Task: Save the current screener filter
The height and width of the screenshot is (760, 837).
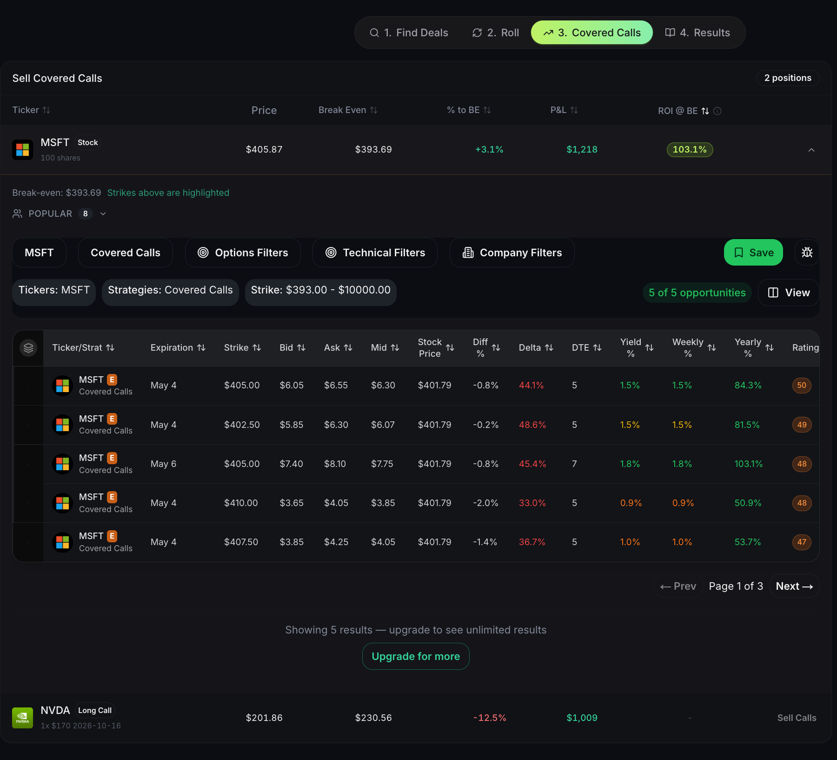Action: 753,253
